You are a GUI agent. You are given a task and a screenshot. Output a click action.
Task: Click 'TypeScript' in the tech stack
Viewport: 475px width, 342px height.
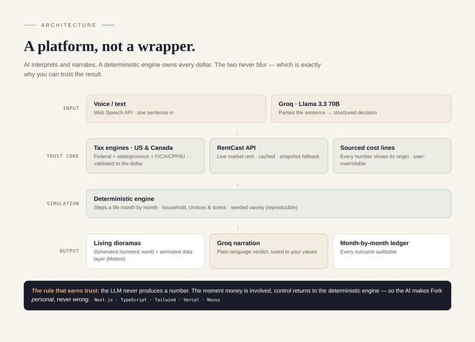coord(134,300)
